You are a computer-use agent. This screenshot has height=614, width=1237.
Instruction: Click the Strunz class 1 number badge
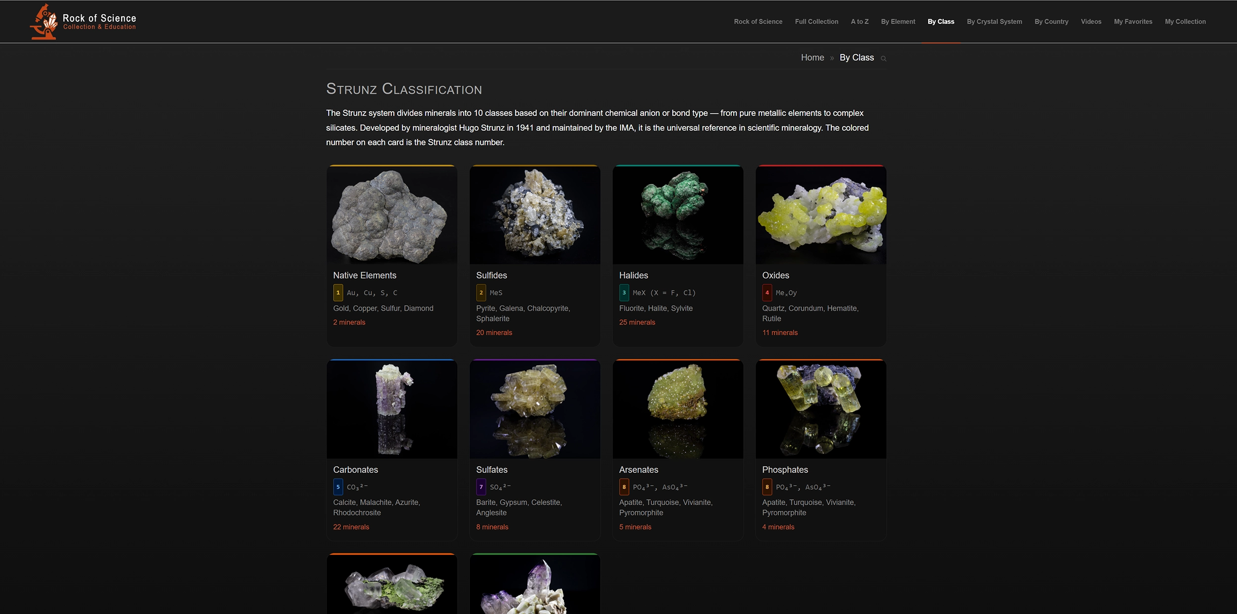338,293
